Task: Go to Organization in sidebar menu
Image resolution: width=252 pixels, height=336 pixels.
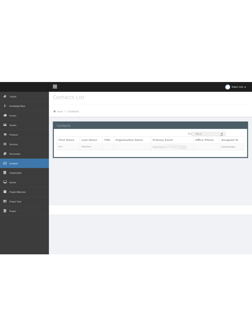Action: coord(15,173)
